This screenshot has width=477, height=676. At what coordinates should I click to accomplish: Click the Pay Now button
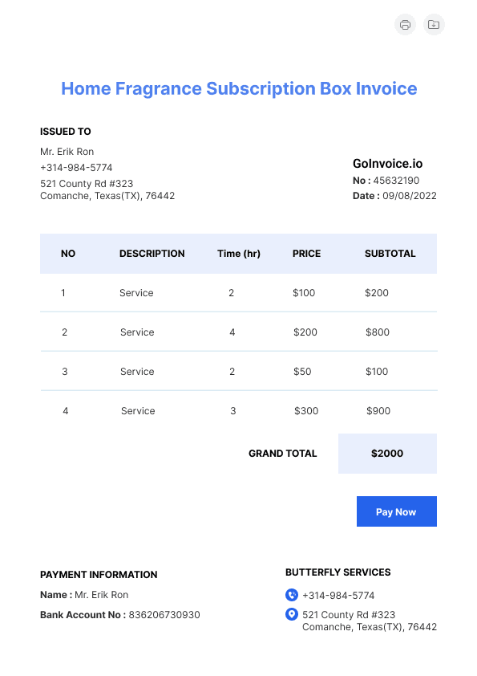397,511
